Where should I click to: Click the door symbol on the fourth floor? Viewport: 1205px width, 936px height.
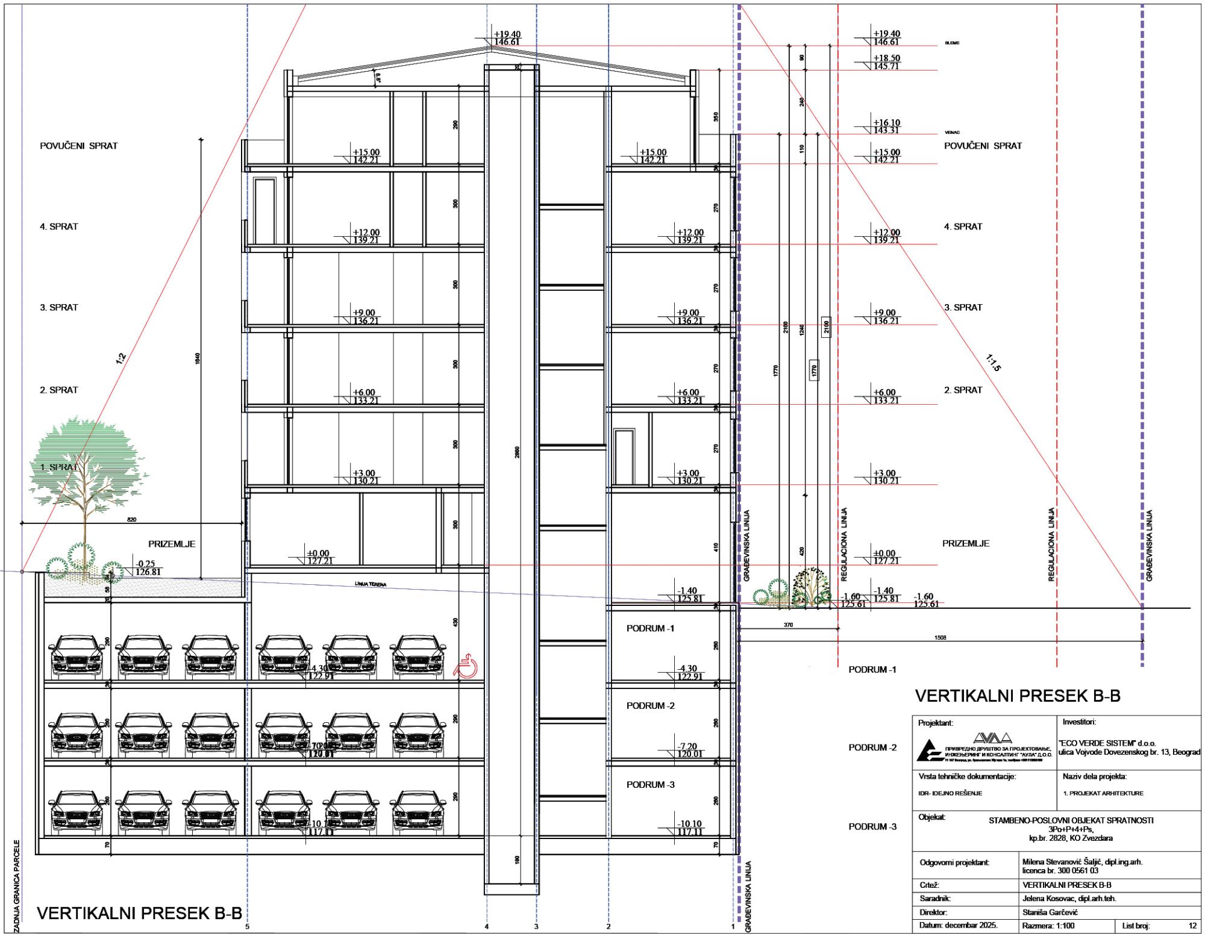point(265,210)
